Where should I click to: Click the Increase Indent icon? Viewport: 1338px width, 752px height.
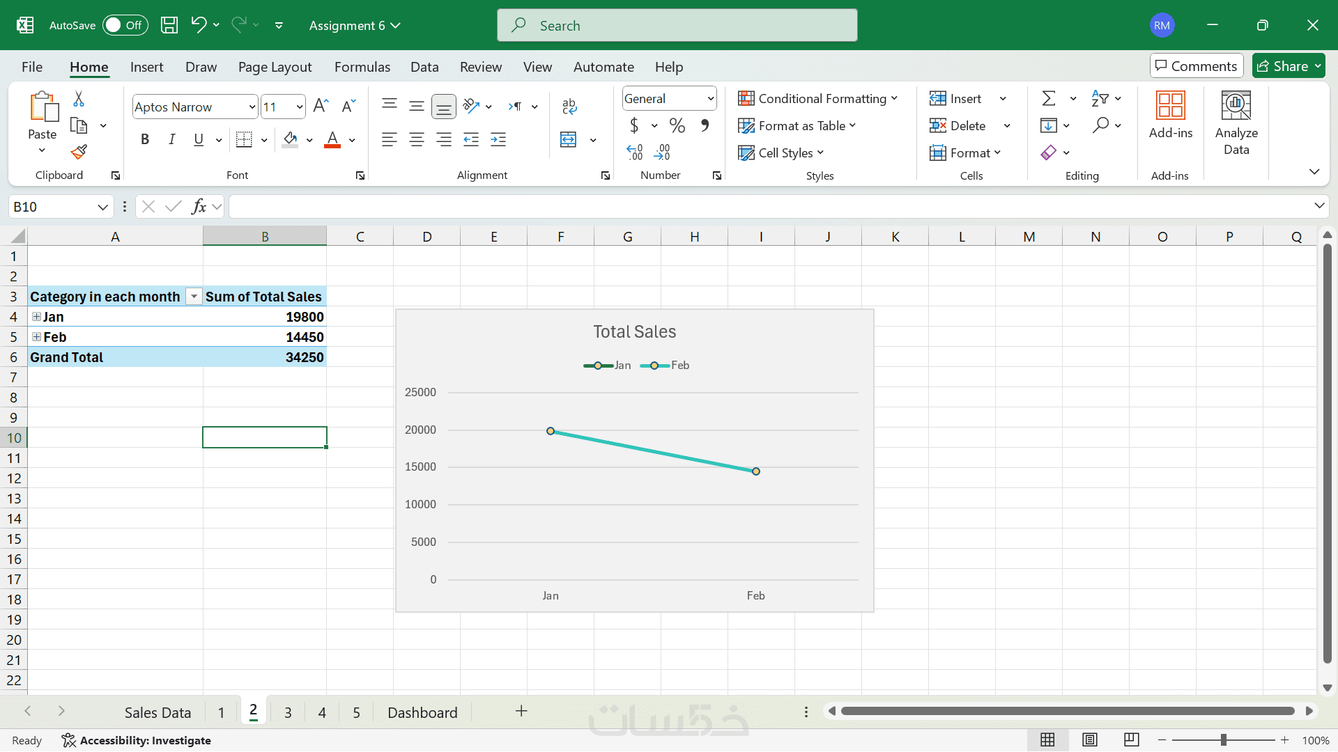(498, 140)
